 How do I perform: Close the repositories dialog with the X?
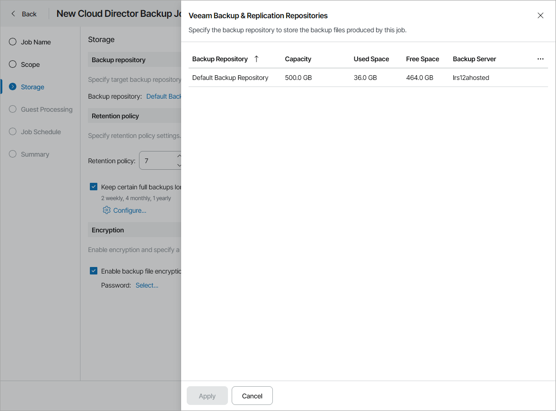point(541,15)
